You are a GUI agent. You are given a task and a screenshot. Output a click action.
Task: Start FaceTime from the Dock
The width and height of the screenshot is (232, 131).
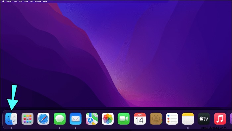(x=124, y=119)
